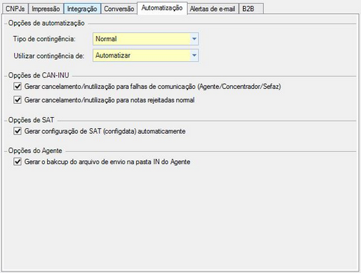Open the Alertas de e-mail tab
361x273 pixels.
coord(213,9)
